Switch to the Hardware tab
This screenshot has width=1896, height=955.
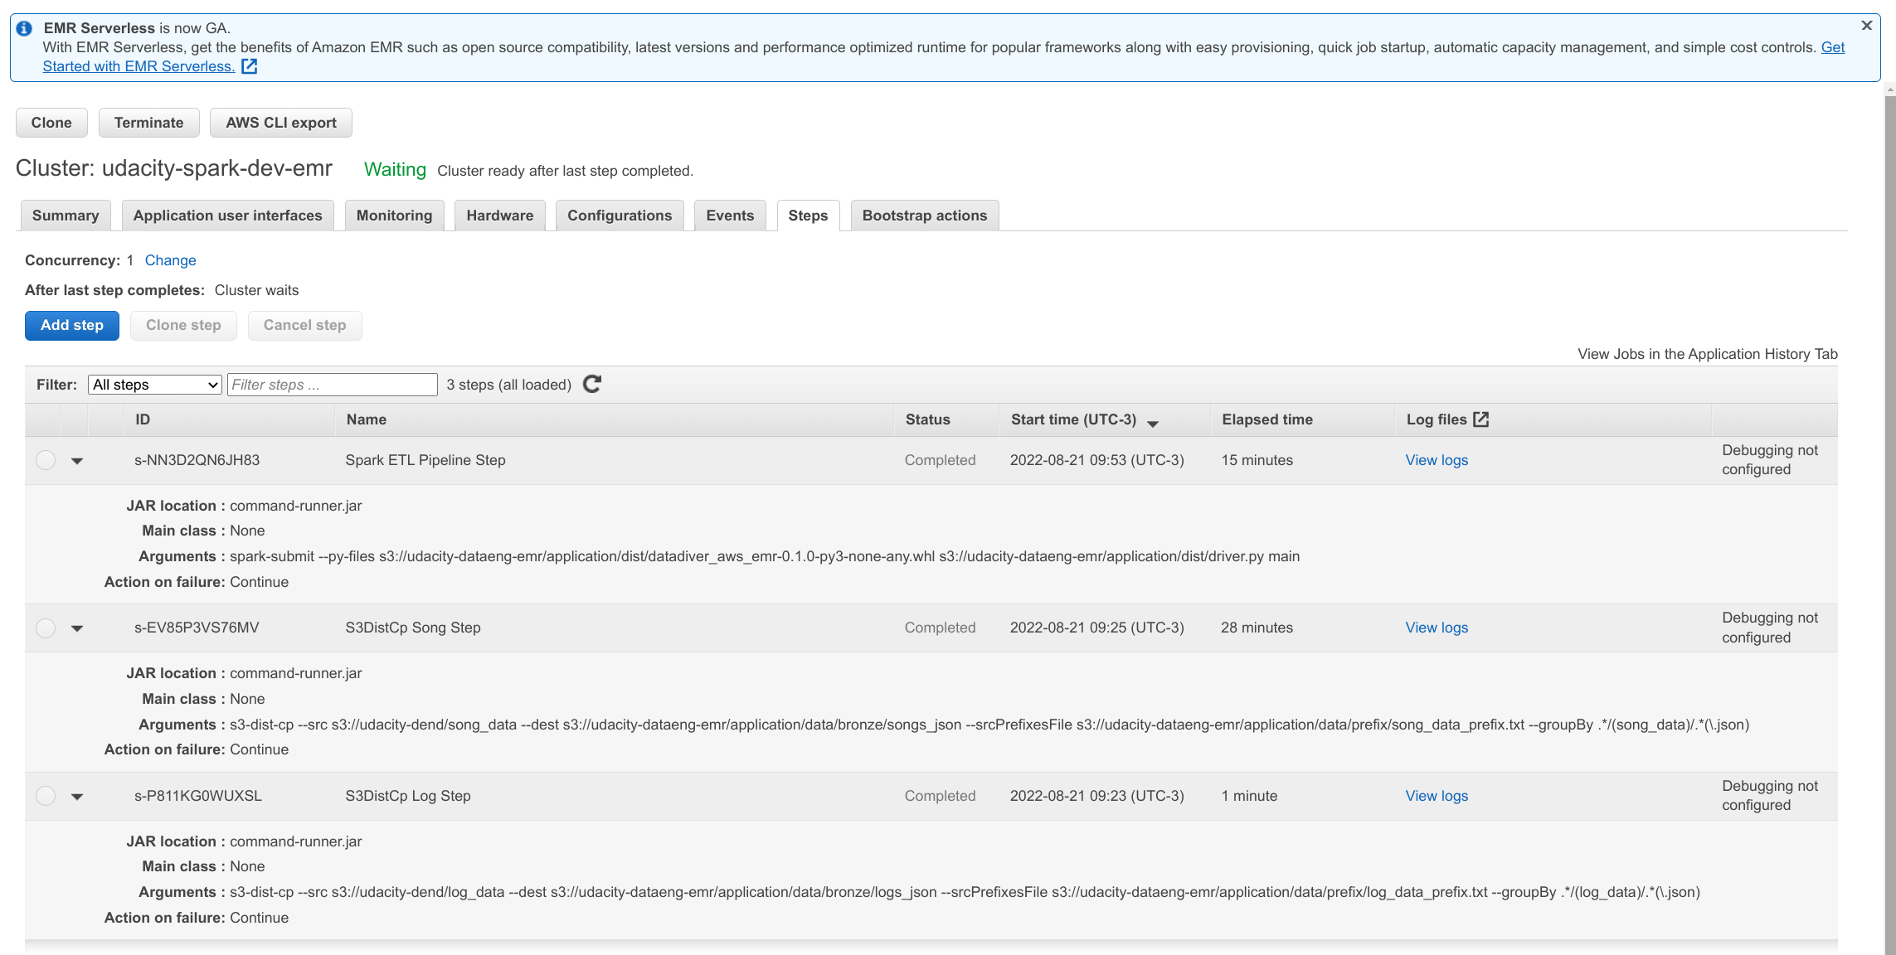point(499,216)
